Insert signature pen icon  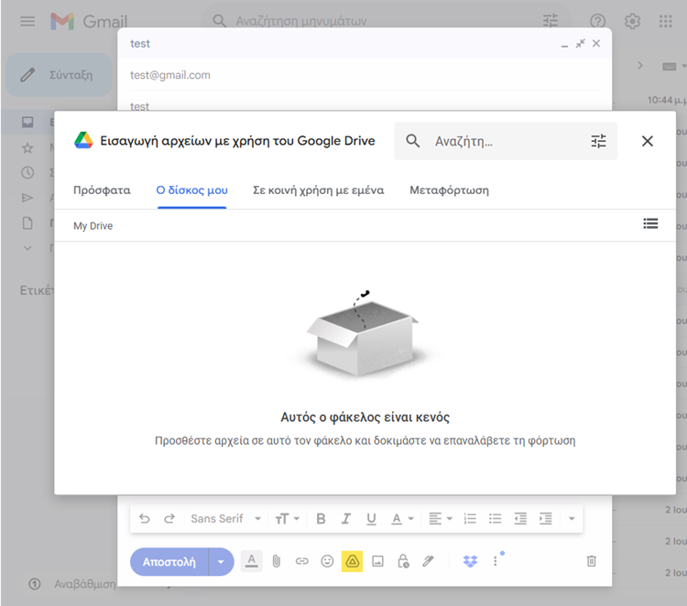[428, 561]
